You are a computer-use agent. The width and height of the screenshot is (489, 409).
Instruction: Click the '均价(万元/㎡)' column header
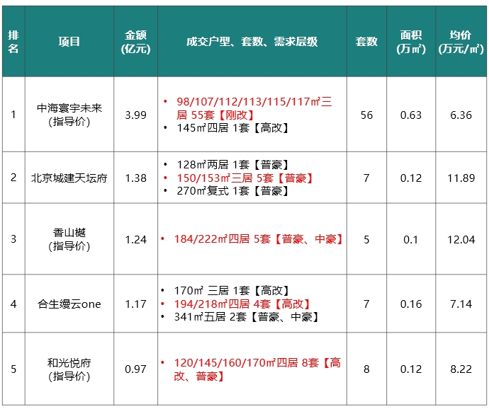tap(461, 42)
